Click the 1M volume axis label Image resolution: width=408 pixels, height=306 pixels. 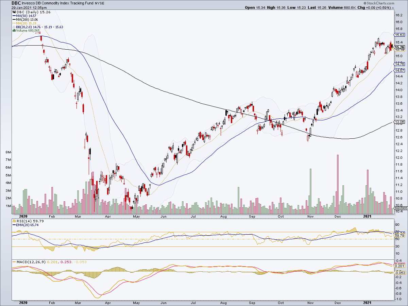[x=7, y=206]
